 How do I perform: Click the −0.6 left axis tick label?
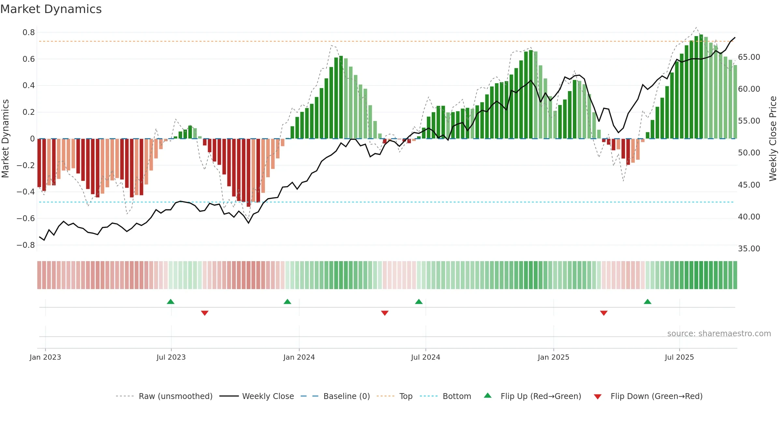tap(26, 218)
